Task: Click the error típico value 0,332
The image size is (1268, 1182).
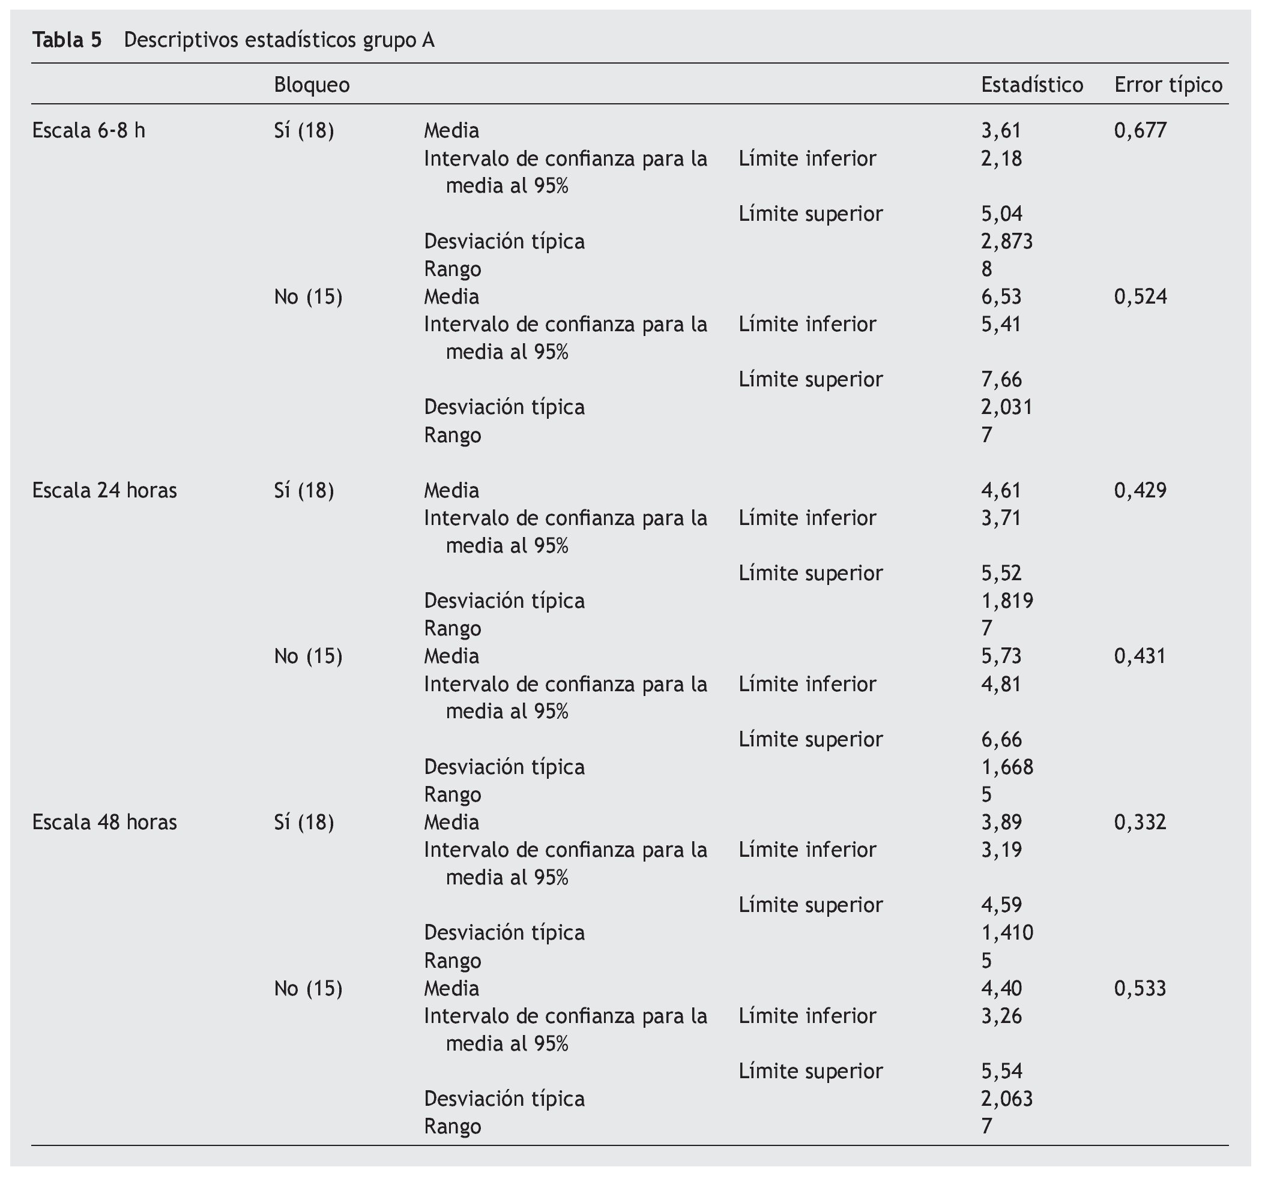Action: click(x=1141, y=823)
